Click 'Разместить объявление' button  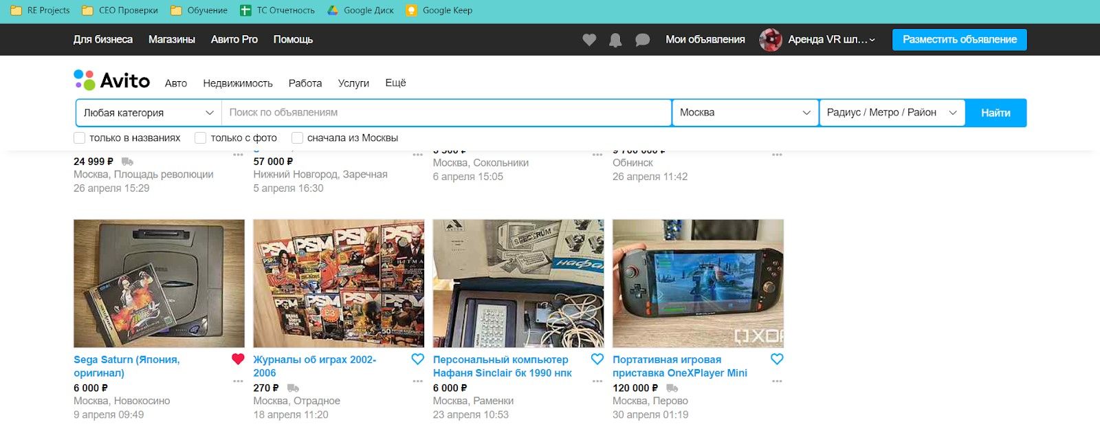(960, 40)
